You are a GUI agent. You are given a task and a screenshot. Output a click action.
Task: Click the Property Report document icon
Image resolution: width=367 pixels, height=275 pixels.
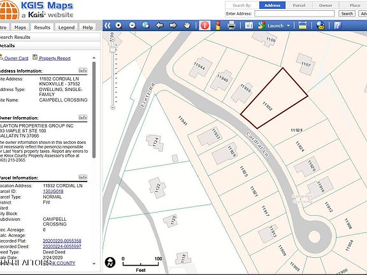35,57
